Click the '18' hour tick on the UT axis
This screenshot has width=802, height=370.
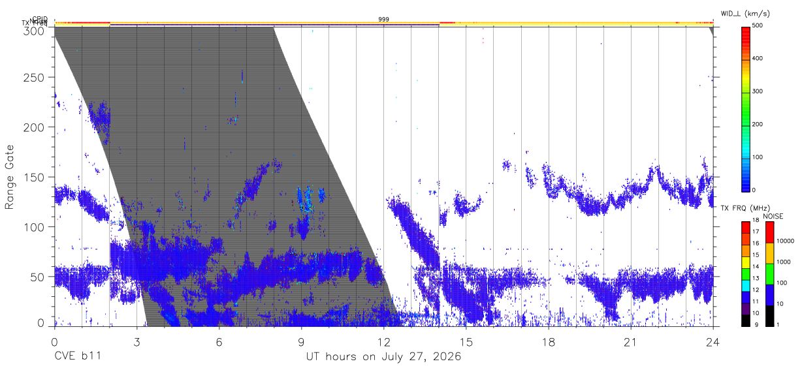(x=548, y=342)
